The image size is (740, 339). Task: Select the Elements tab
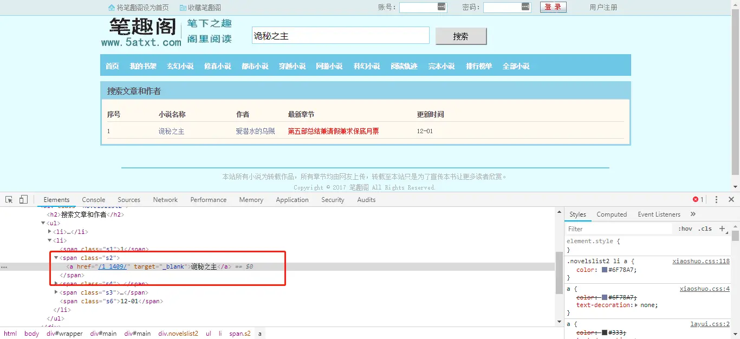click(x=56, y=199)
